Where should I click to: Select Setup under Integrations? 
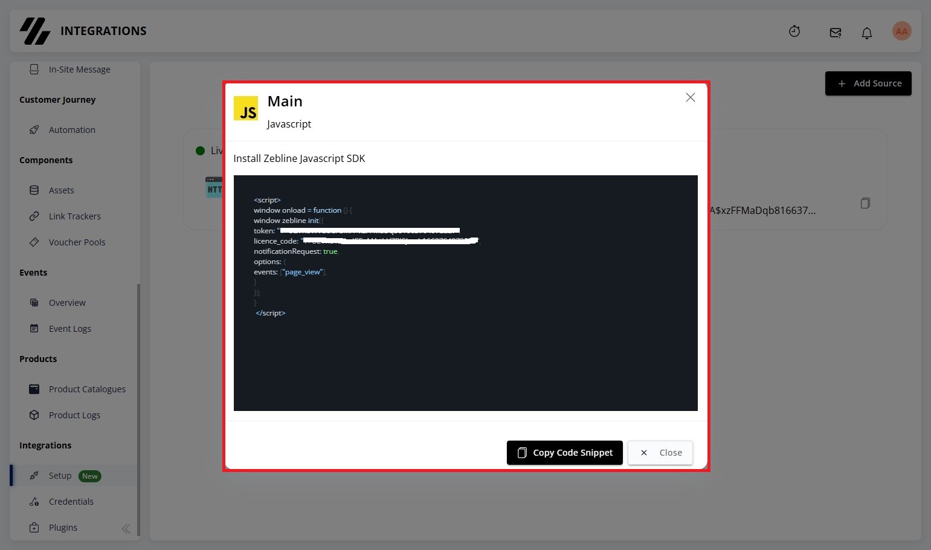point(60,476)
